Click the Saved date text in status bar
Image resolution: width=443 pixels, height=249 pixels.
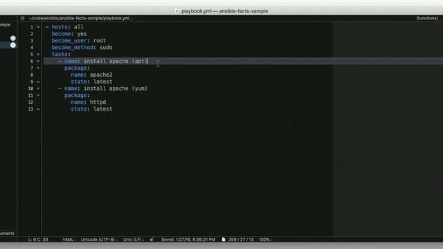click(188, 239)
